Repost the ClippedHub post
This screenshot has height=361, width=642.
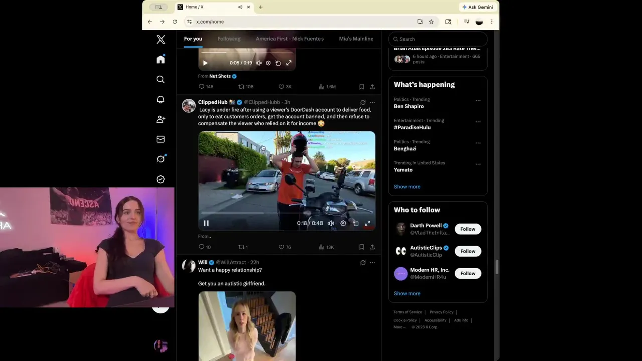pyautogui.click(x=243, y=247)
